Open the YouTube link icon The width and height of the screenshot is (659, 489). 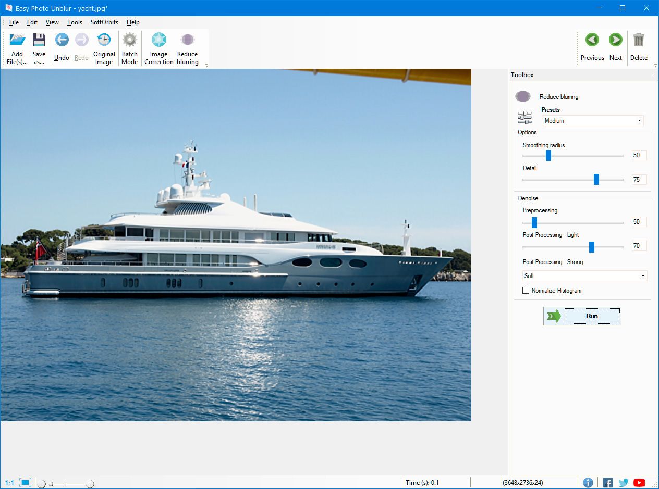click(639, 483)
